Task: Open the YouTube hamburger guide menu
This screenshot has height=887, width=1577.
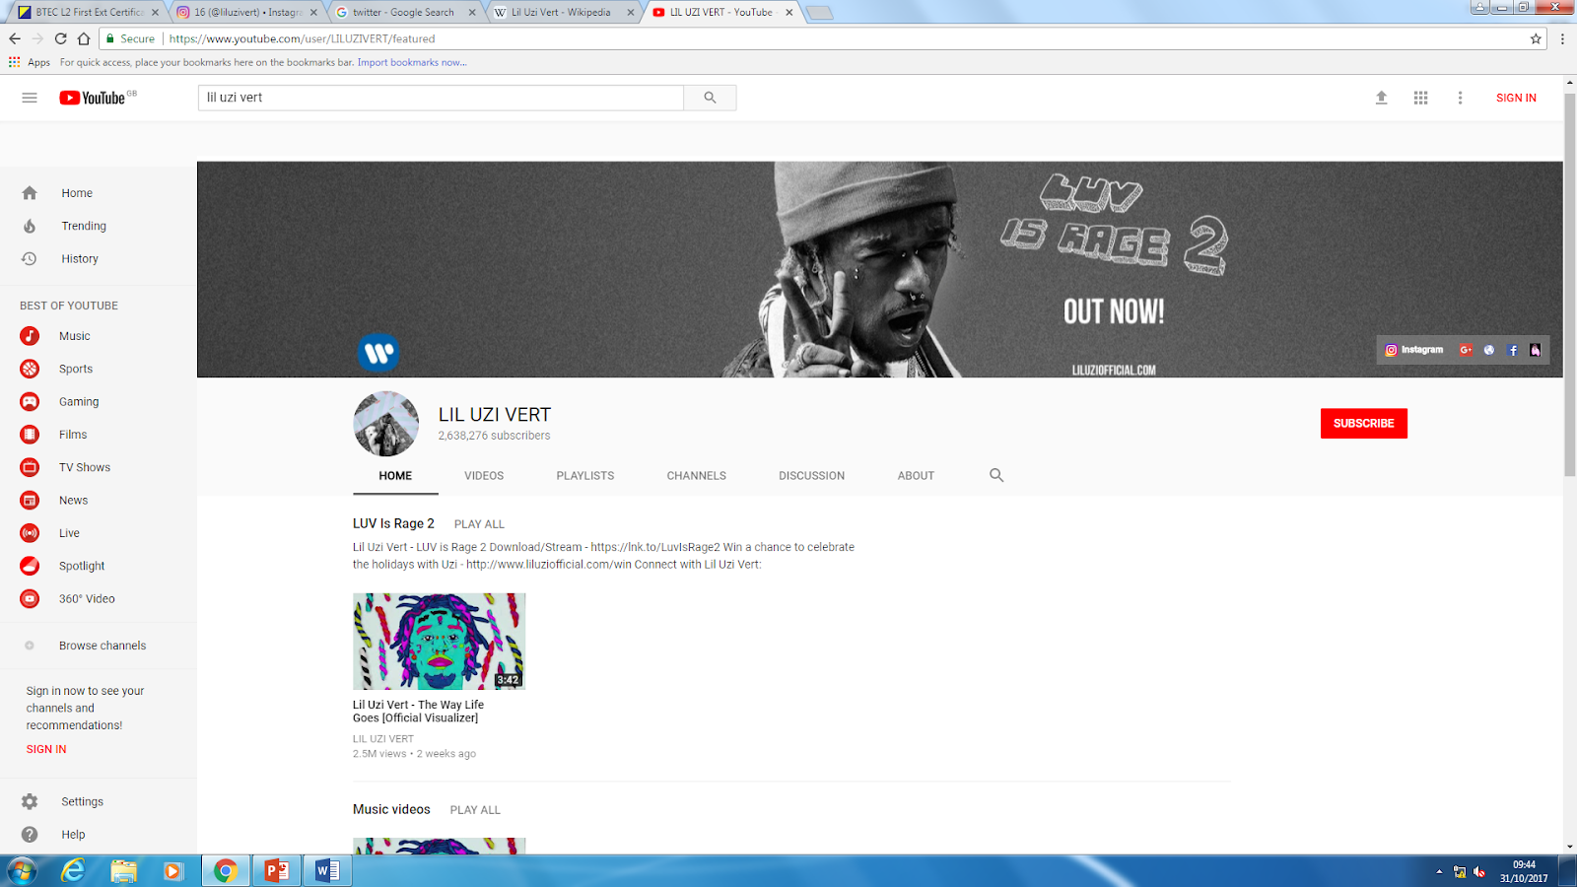Action: tap(30, 98)
